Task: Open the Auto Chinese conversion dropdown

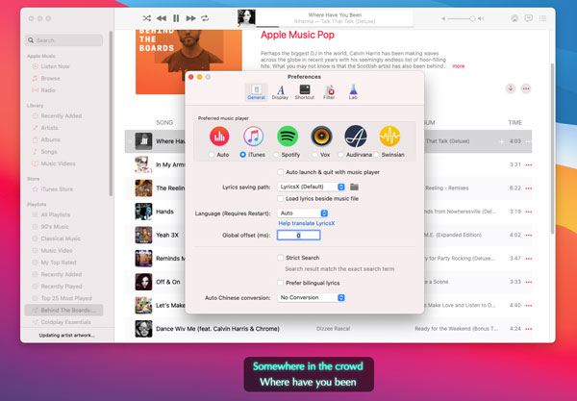Action: click(311, 297)
